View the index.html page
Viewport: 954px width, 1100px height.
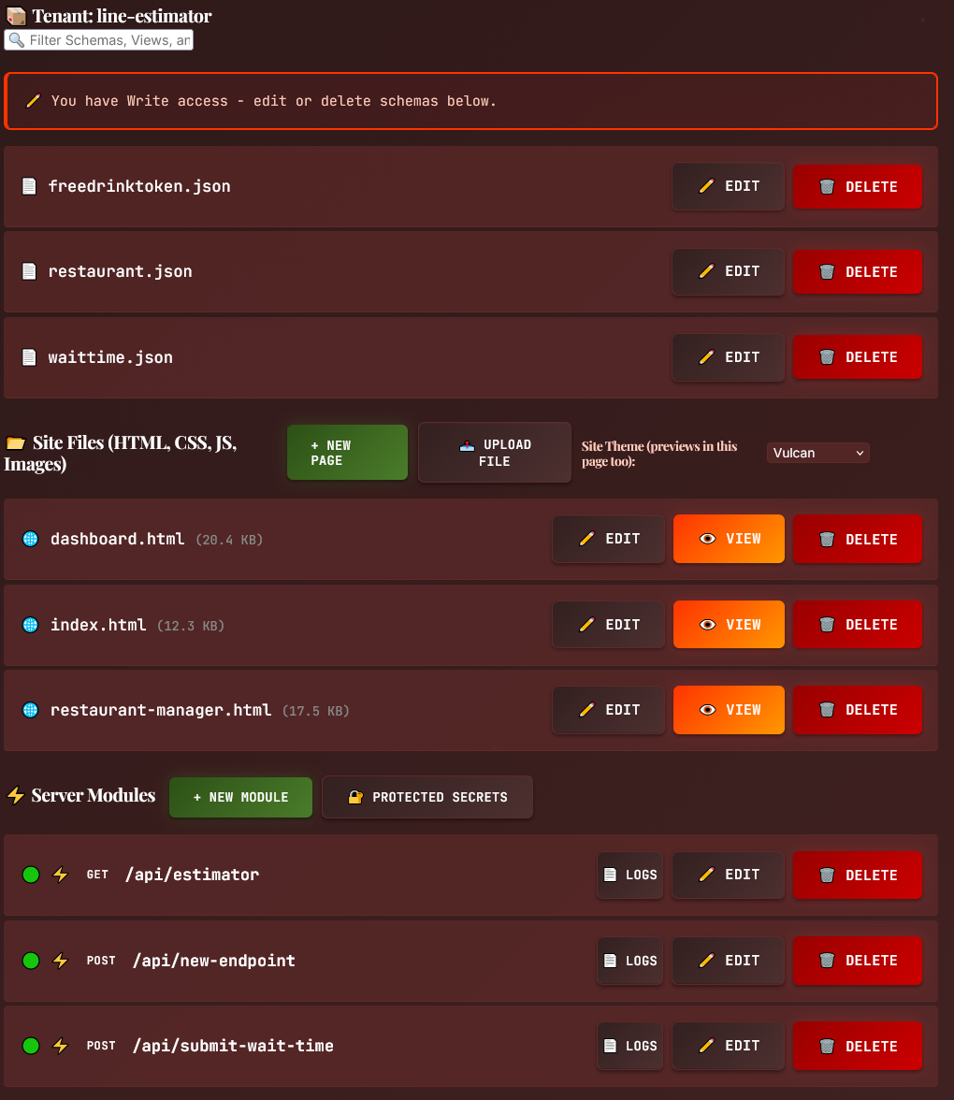(x=729, y=625)
